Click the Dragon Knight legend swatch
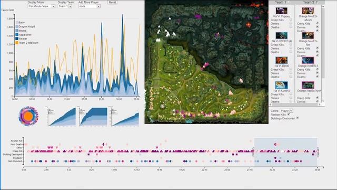 pyautogui.click(x=17, y=26)
